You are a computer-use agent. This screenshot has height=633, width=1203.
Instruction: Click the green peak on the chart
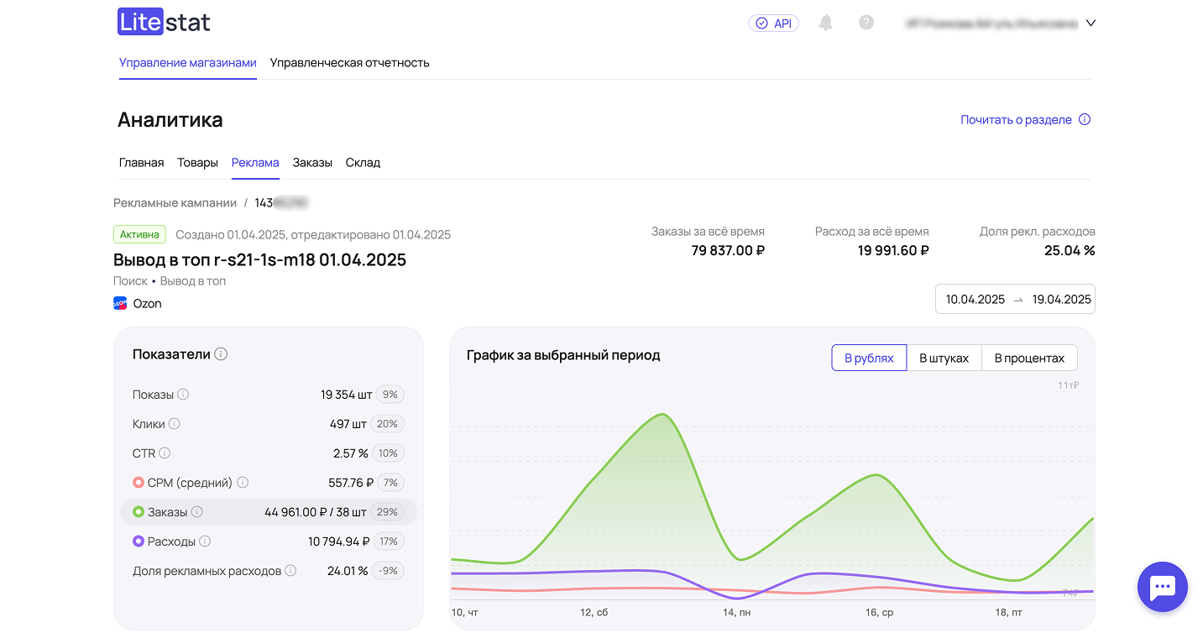pyautogui.click(x=663, y=414)
